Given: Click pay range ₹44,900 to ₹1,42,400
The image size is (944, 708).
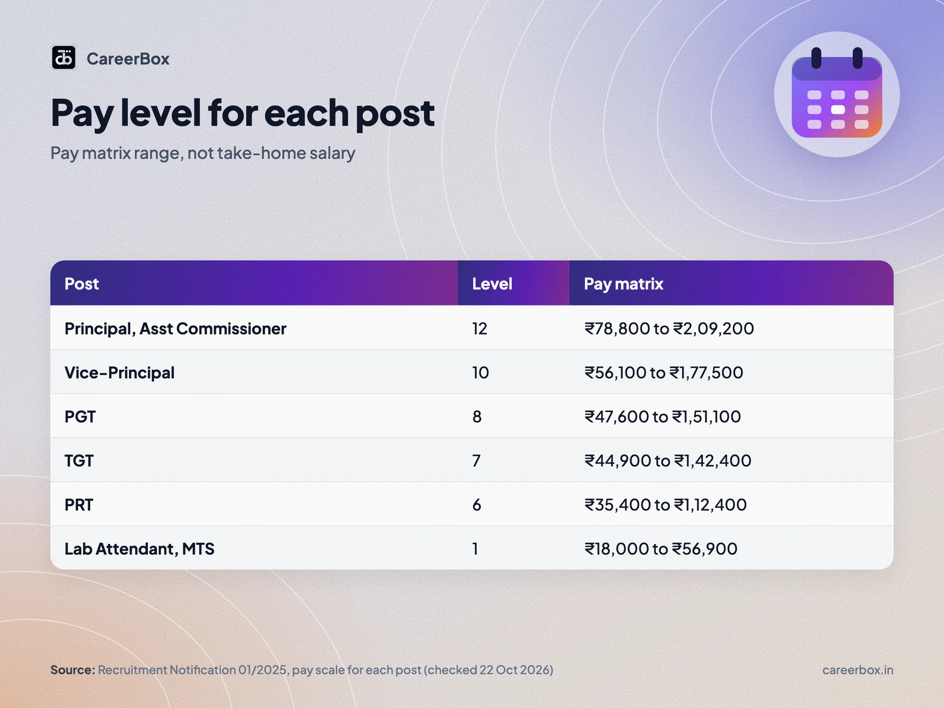Looking at the screenshot, I should (668, 460).
